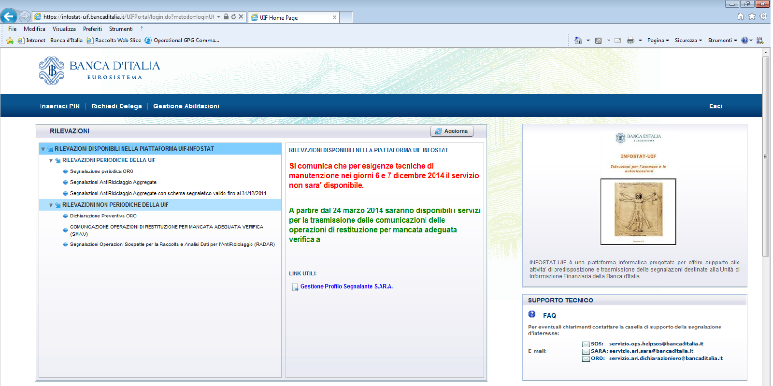Open the Operational GPG Comma... favorite
This screenshot has width=773, height=386.
(x=182, y=41)
